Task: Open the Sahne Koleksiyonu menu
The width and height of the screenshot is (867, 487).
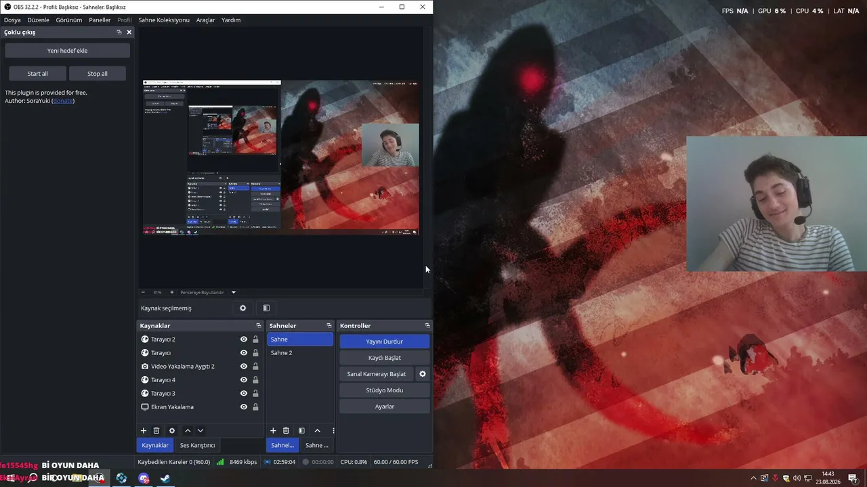Action: pos(164,20)
